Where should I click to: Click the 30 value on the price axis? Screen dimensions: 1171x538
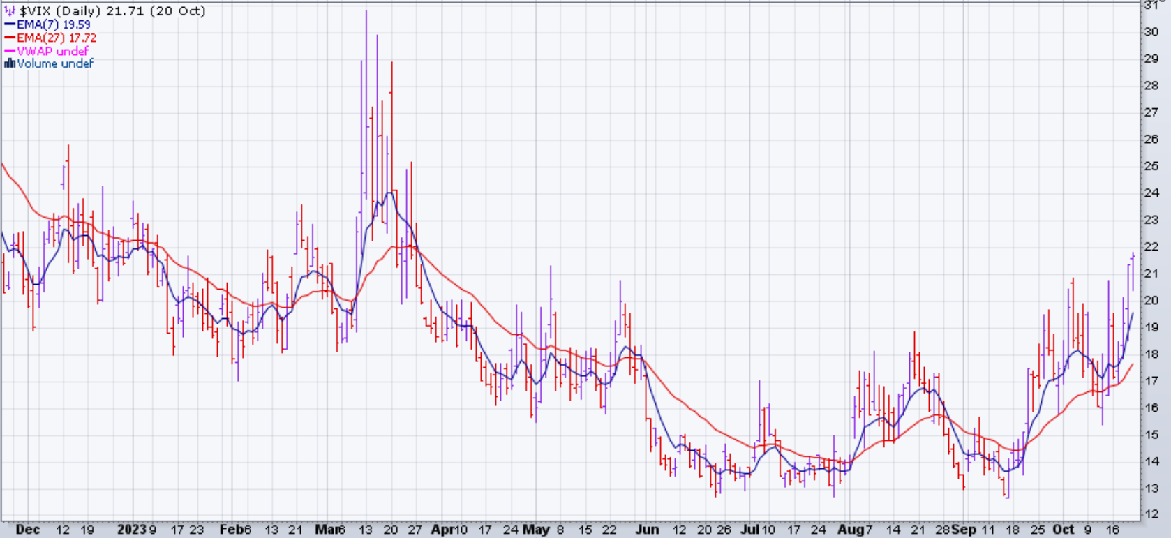(1151, 32)
